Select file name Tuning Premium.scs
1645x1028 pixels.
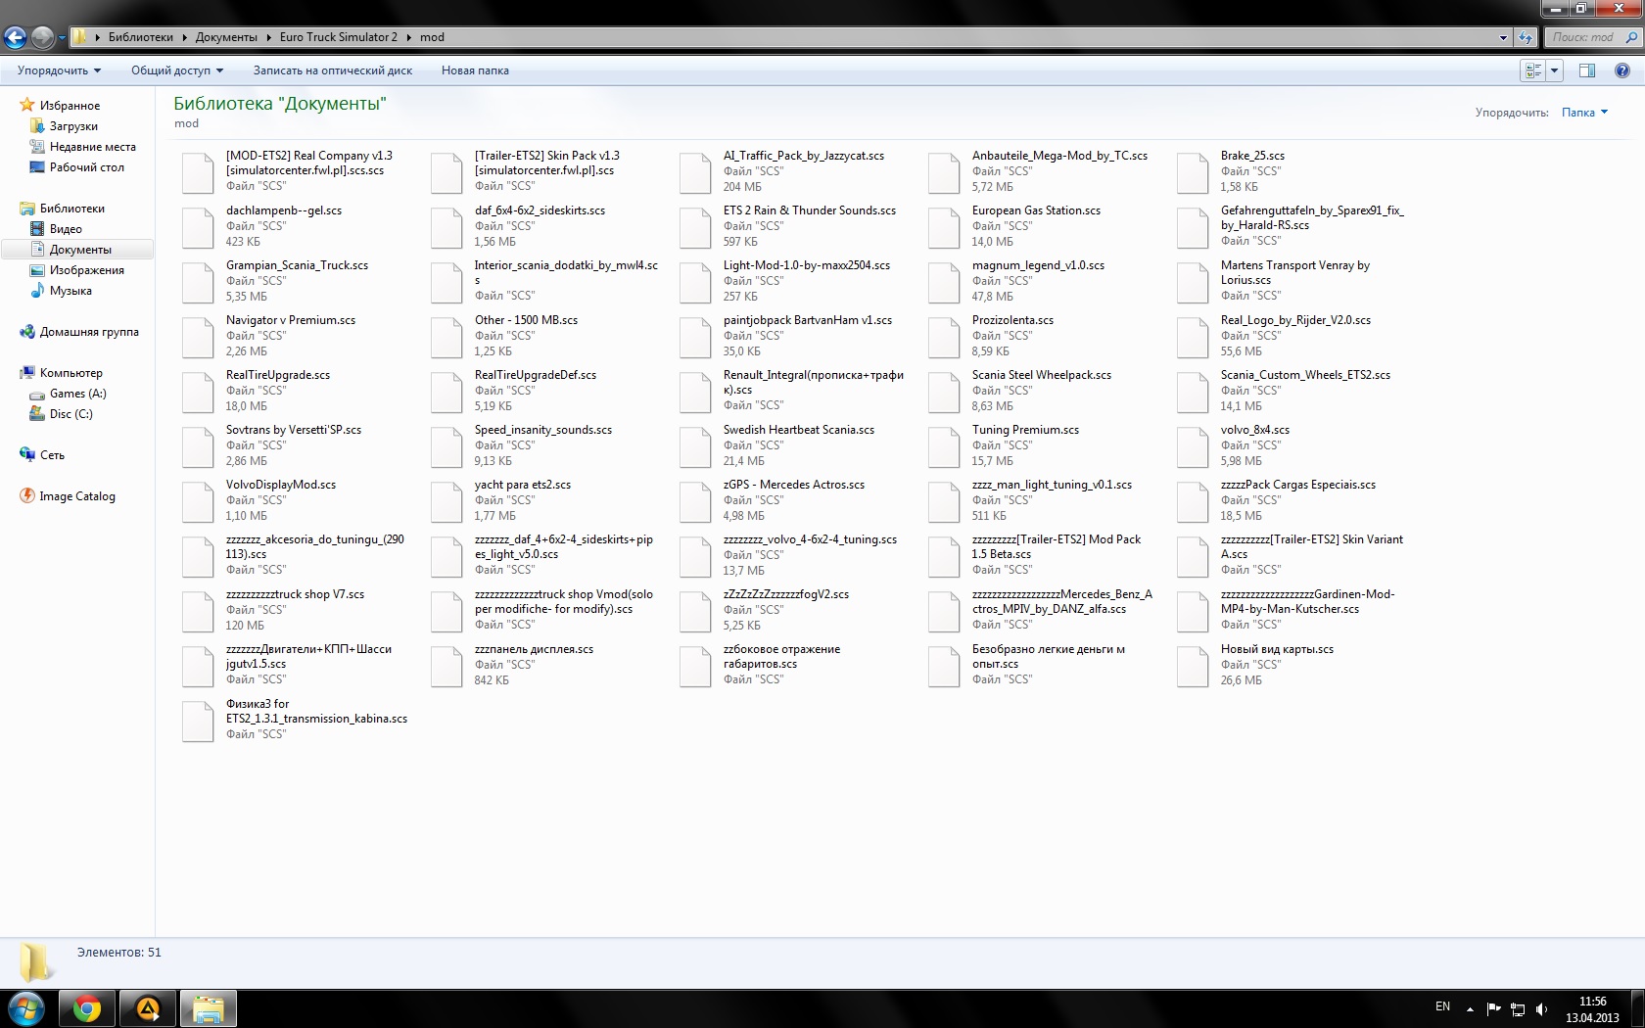1025,430
